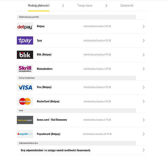Viewport: 168px width, 159px height.
Task: Choose Blik (Dotpay) payment label
Action: pyautogui.click(x=44, y=55)
